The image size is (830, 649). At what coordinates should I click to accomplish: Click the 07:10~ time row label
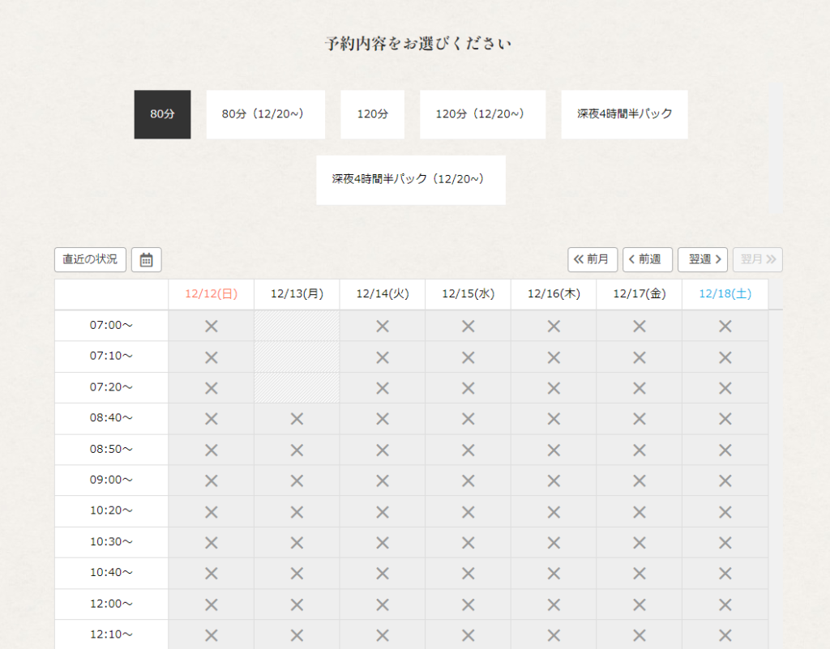[111, 357]
